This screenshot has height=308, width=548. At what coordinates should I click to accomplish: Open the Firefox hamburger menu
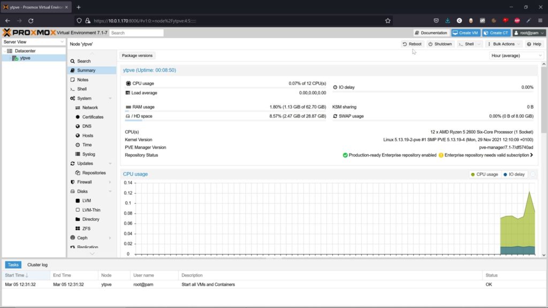[x=540, y=21]
